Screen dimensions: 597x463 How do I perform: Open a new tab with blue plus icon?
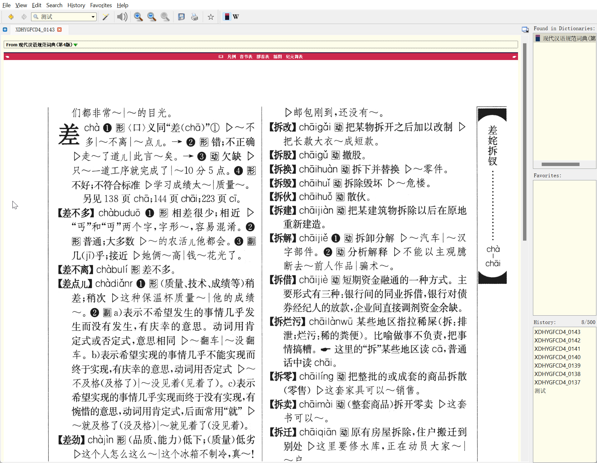click(5, 30)
